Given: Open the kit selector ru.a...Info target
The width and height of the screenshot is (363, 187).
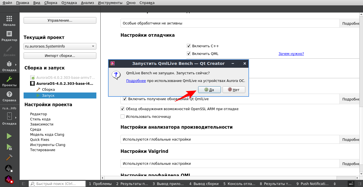Looking at the screenshot, I should [9, 116].
